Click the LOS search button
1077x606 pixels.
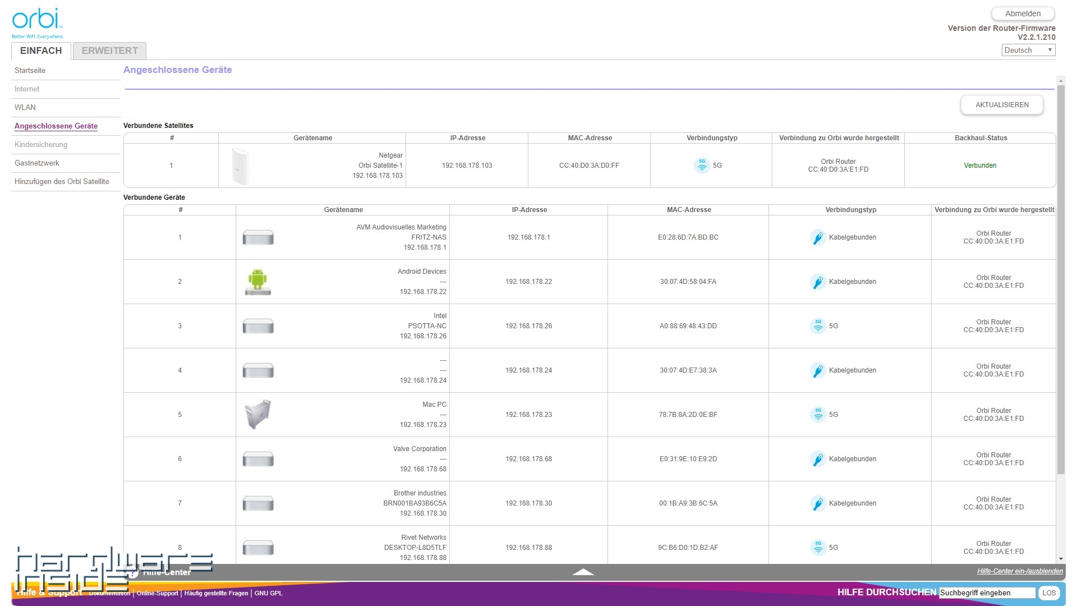tap(1049, 593)
